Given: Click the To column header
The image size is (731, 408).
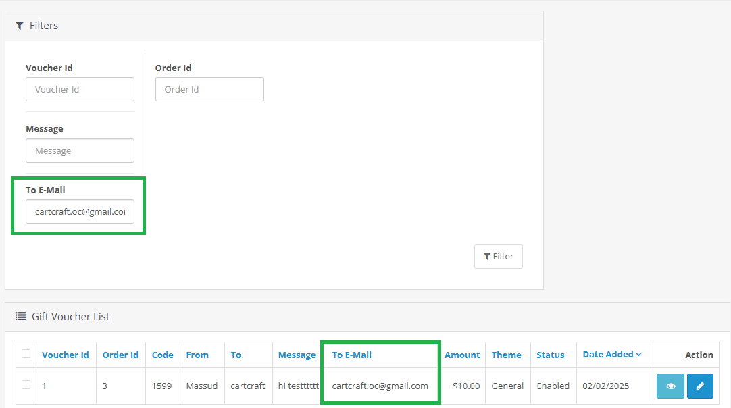Looking at the screenshot, I should 236,355.
